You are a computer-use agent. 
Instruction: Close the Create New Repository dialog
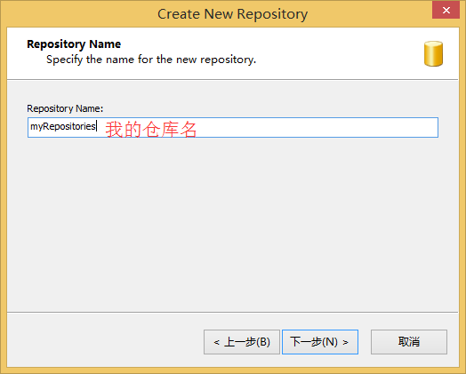pyautogui.click(x=446, y=11)
